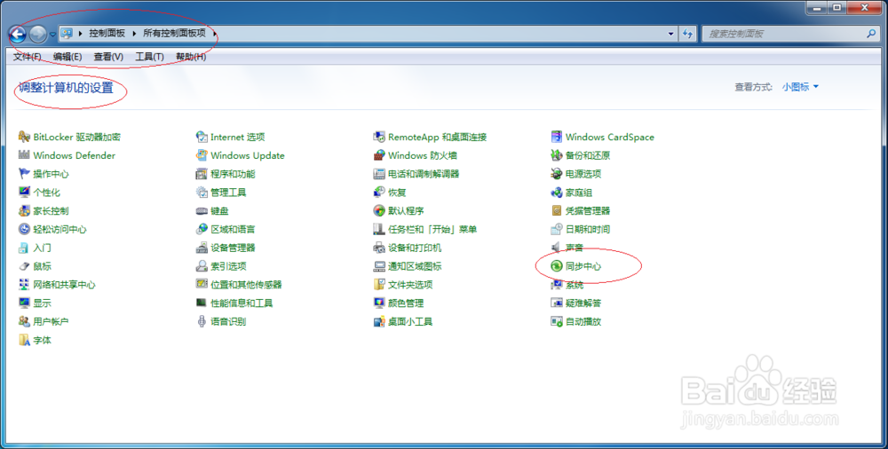Click the 鼠标 icon
This screenshot has width=888, height=449.
point(24,265)
